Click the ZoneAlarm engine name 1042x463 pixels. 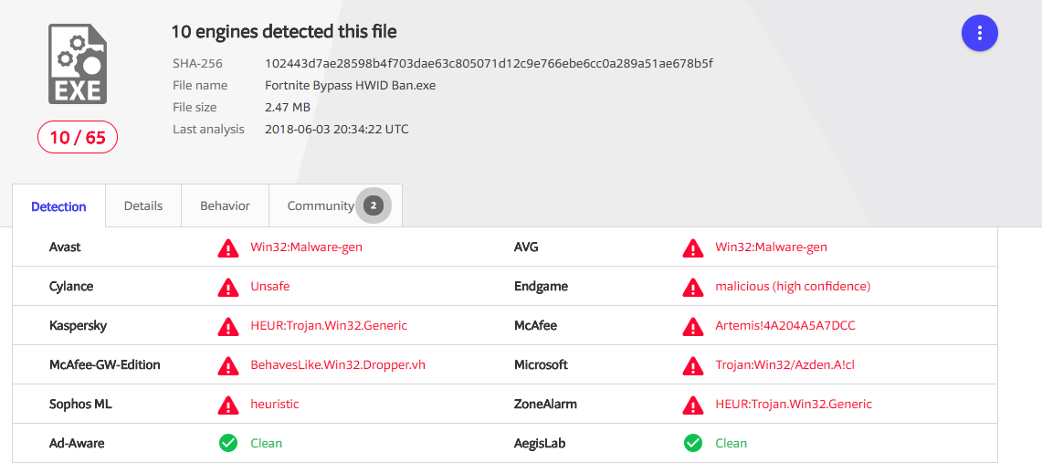coord(545,404)
